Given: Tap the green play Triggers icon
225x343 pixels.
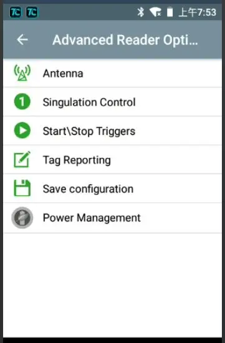Looking at the screenshot, I should [x=22, y=131].
